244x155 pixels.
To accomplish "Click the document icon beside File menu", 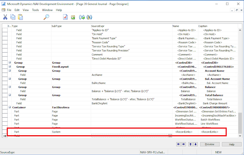I will point(3,10).
